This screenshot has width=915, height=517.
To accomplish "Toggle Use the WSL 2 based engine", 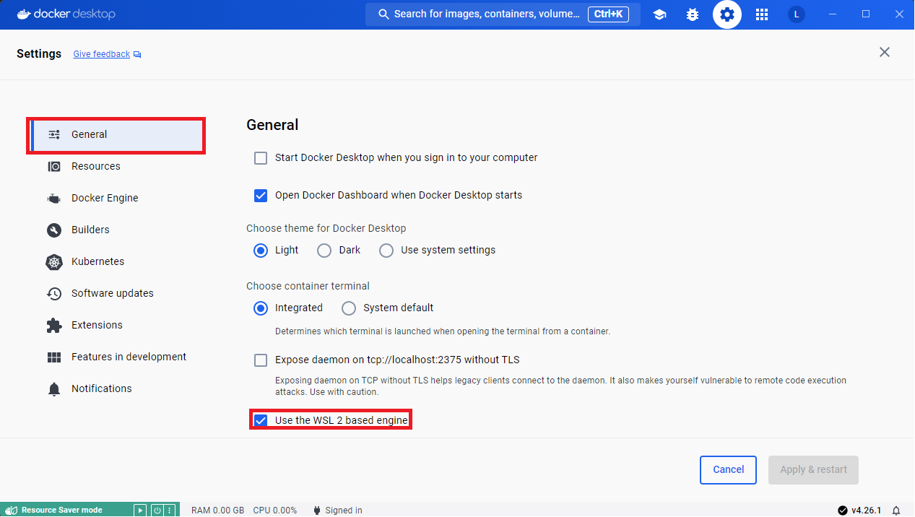I will (x=261, y=420).
